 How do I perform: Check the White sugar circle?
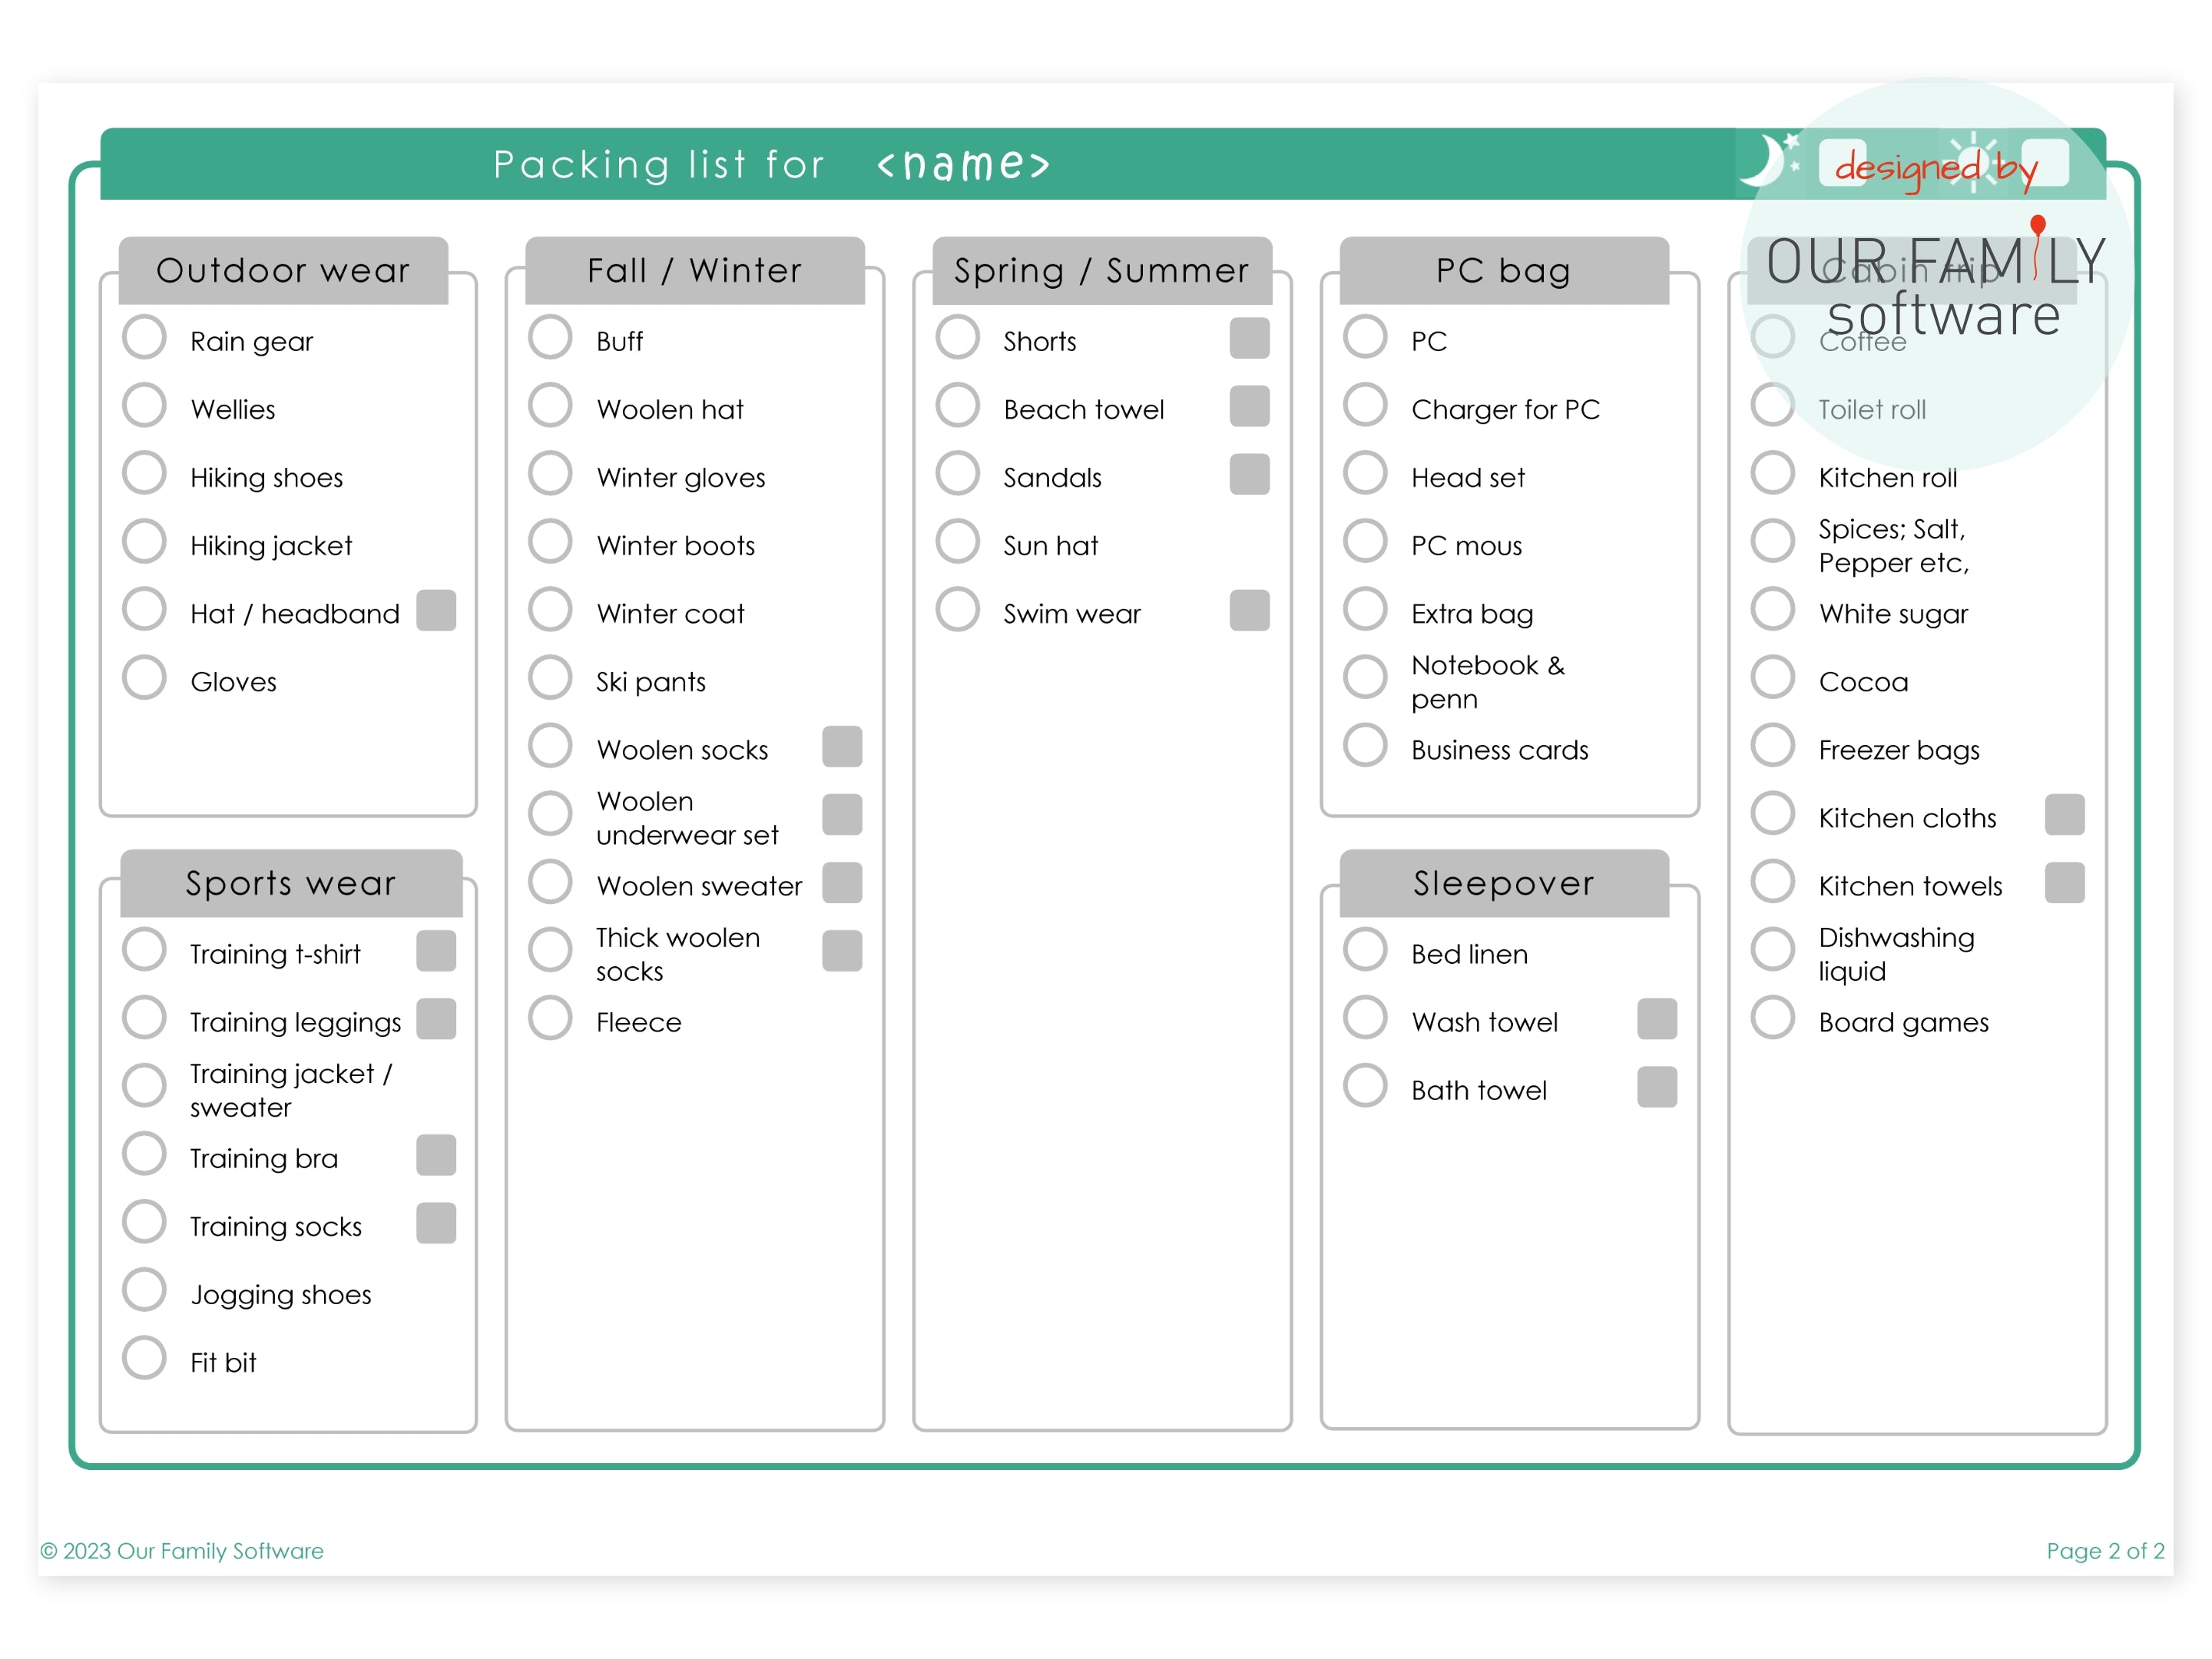(1772, 610)
